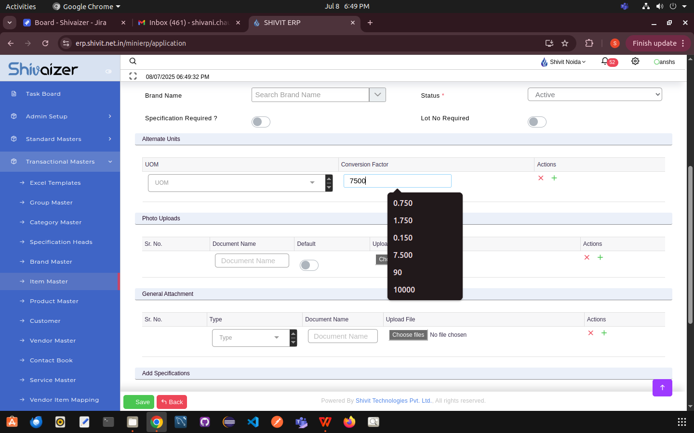Click the green Save button
The image size is (694, 433).
pos(138,402)
